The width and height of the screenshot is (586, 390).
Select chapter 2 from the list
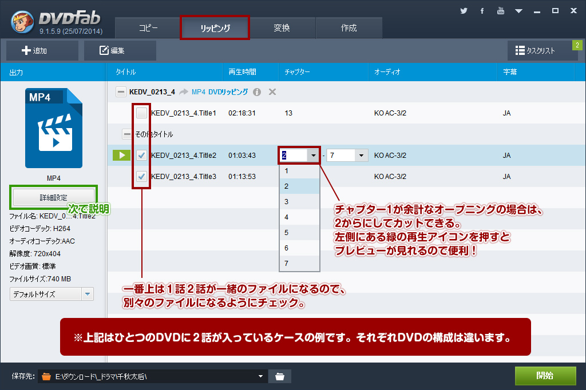(300, 186)
